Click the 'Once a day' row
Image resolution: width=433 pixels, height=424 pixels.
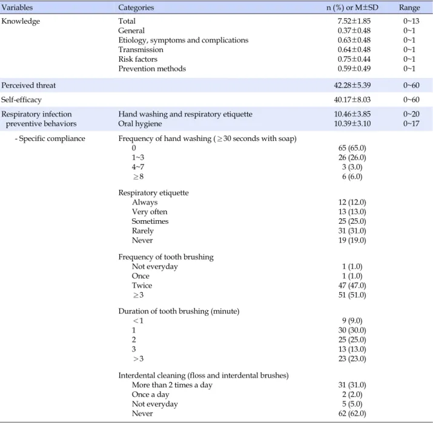click(x=150, y=395)
